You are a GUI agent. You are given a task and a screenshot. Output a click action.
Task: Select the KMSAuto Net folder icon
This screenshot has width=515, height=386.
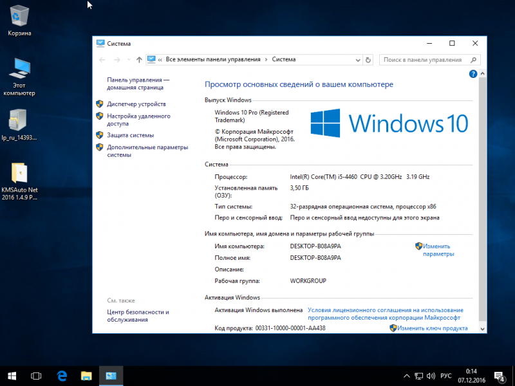coord(19,181)
